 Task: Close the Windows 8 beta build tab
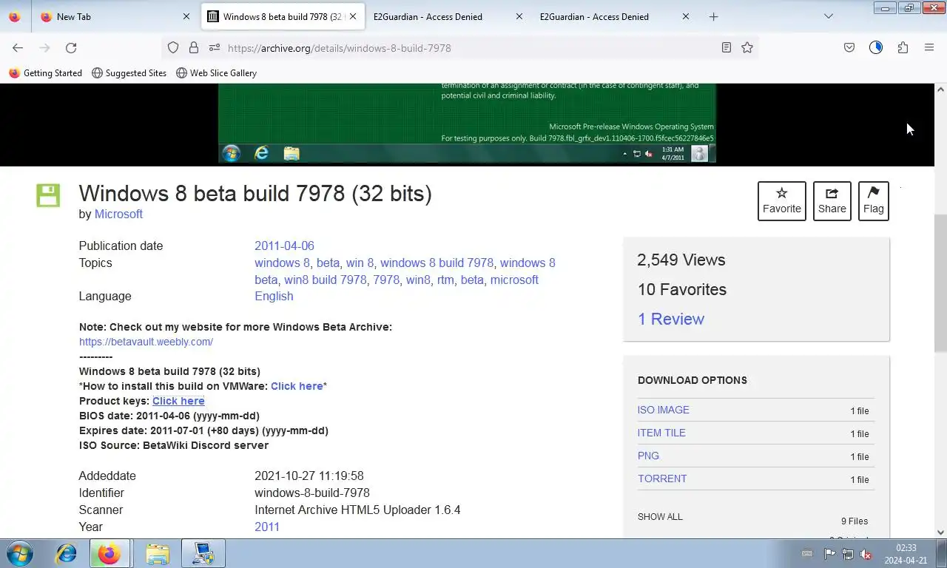coord(353,16)
